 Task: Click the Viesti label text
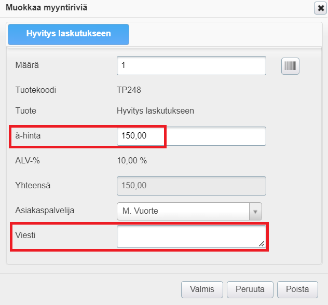point(25,235)
